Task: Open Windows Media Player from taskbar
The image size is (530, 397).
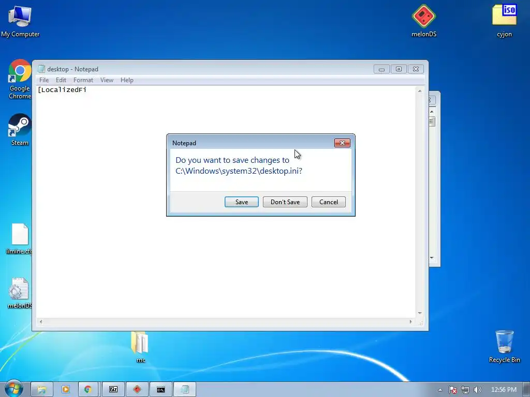Action: pyautogui.click(x=66, y=390)
